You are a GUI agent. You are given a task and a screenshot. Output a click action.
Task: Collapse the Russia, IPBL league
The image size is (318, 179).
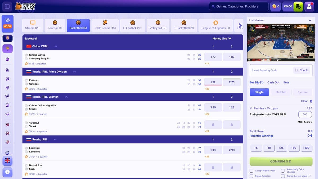tap(55, 139)
